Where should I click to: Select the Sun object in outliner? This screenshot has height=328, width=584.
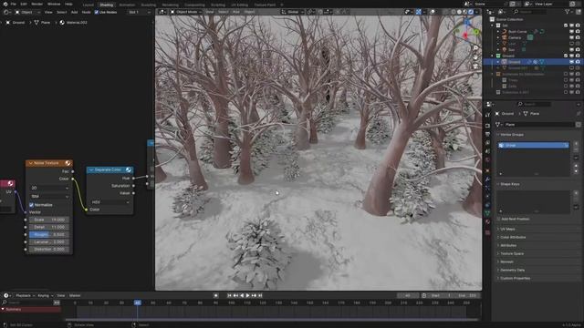pos(511,49)
